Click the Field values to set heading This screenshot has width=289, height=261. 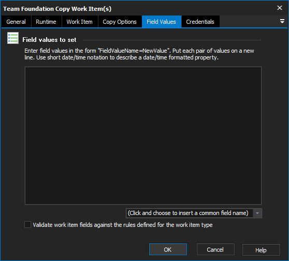click(49, 40)
